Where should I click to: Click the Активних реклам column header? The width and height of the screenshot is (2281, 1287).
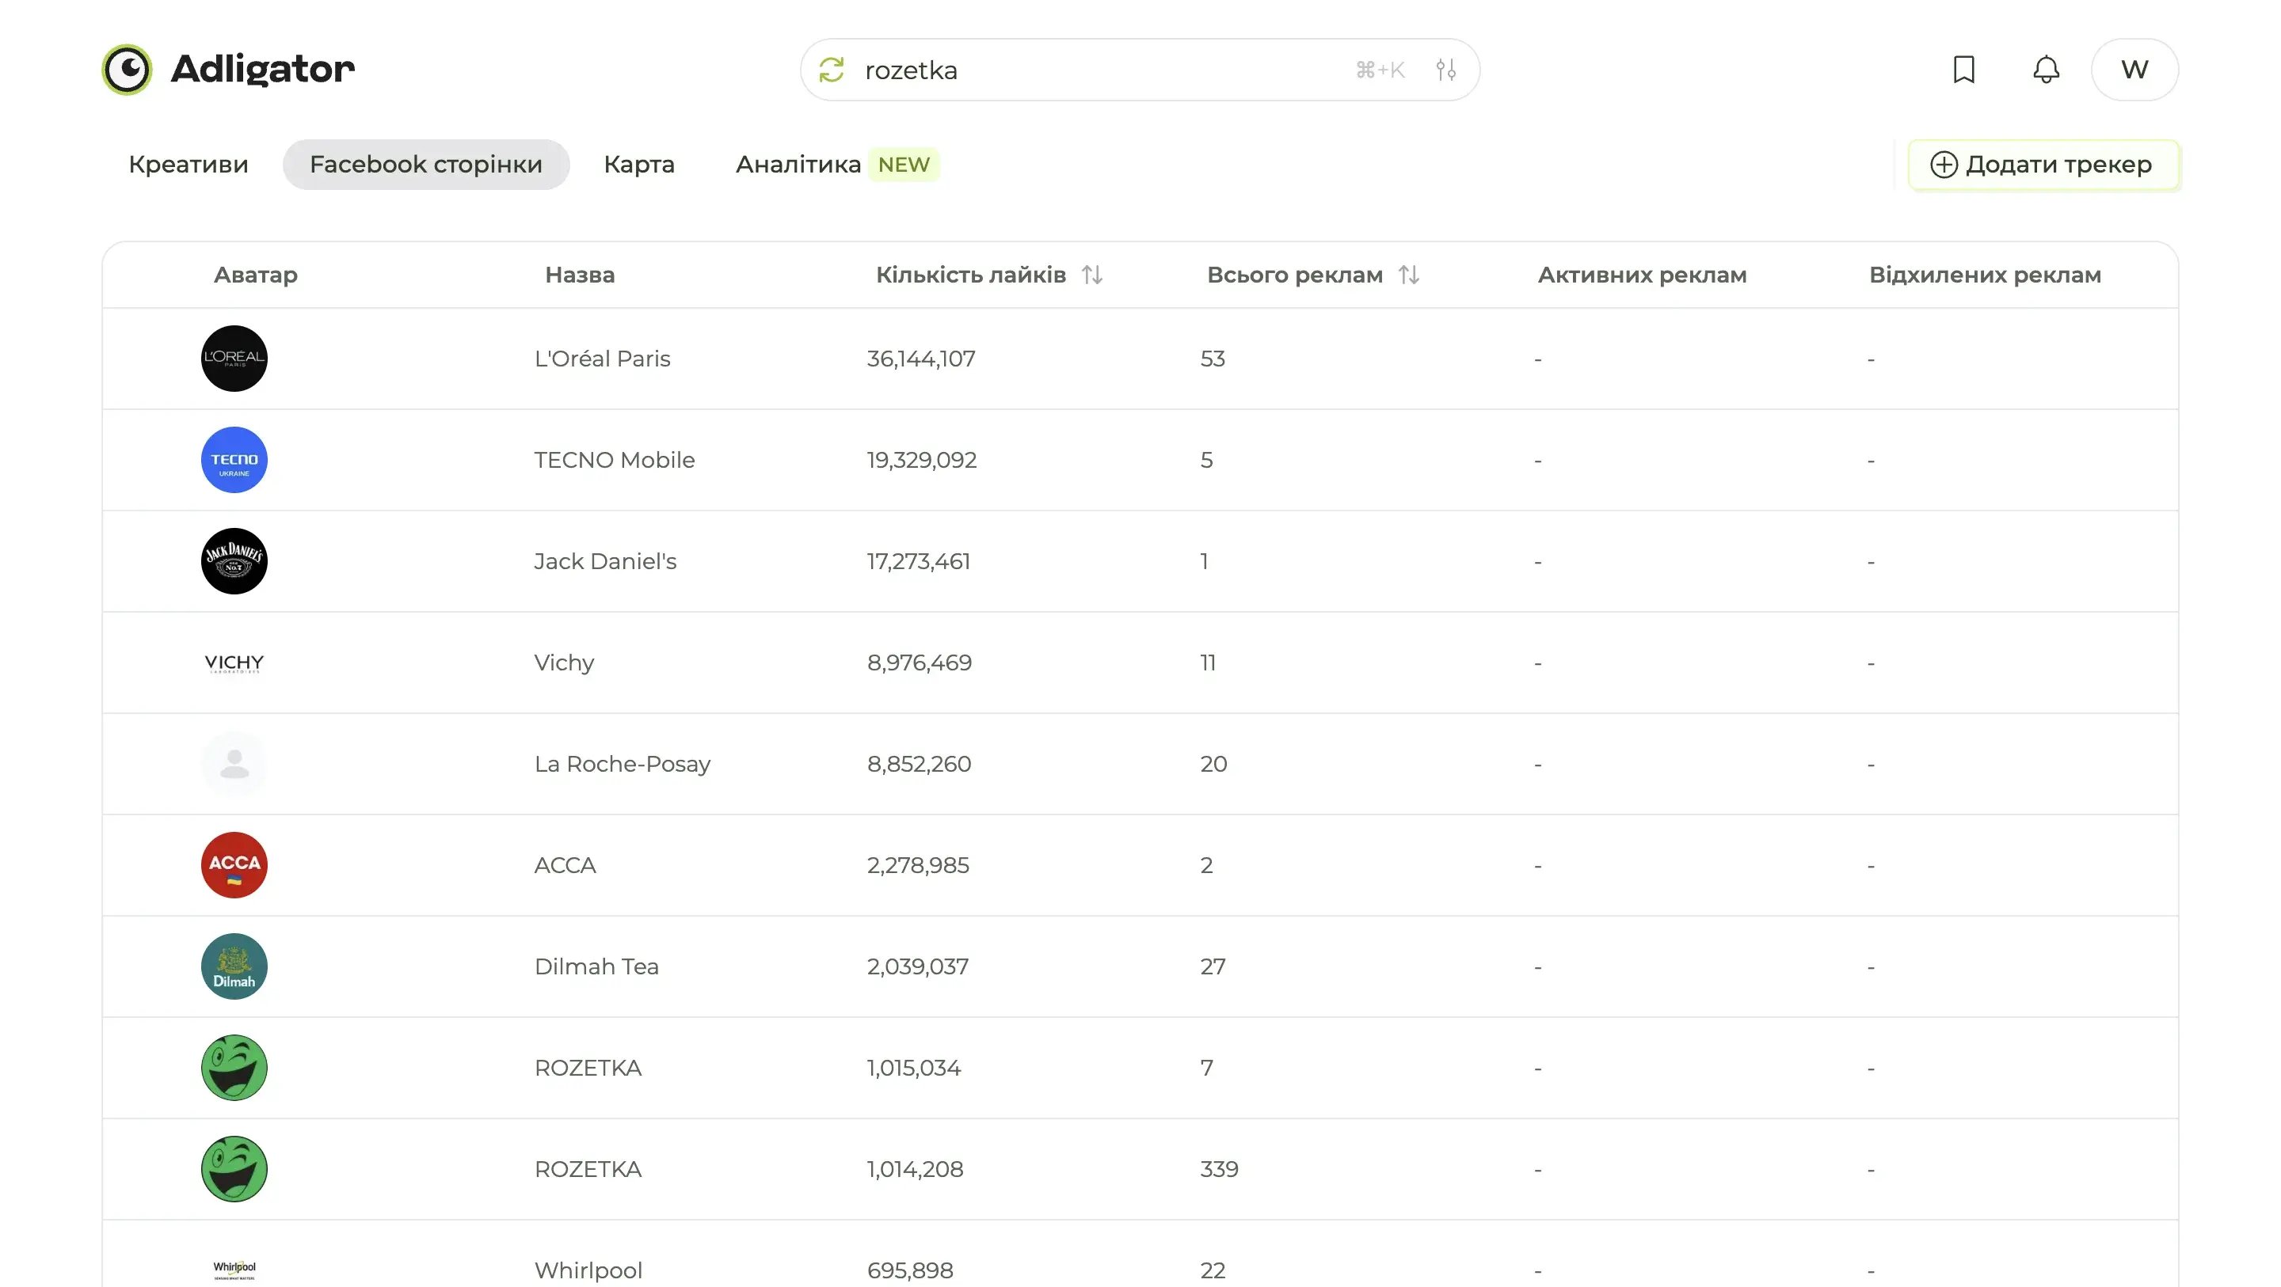1642,275
